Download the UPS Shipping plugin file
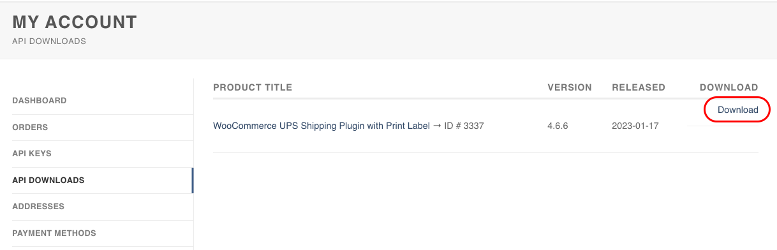The height and width of the screenshot is (250, 777). [738, 110]
